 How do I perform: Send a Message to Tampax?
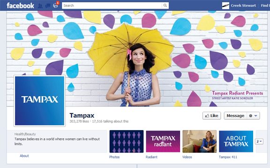pyautogui.click(x=235, y=116)
